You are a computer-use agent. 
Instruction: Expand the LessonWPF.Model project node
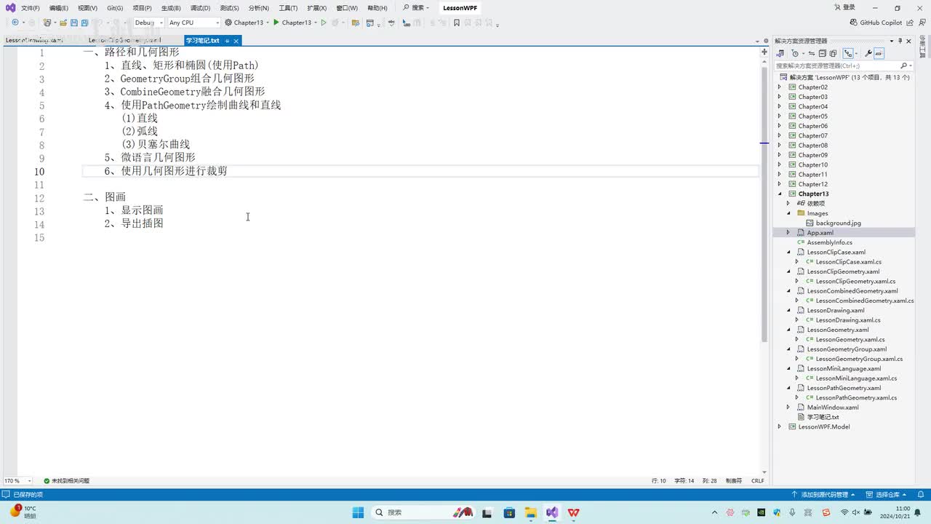click(780, 426)
